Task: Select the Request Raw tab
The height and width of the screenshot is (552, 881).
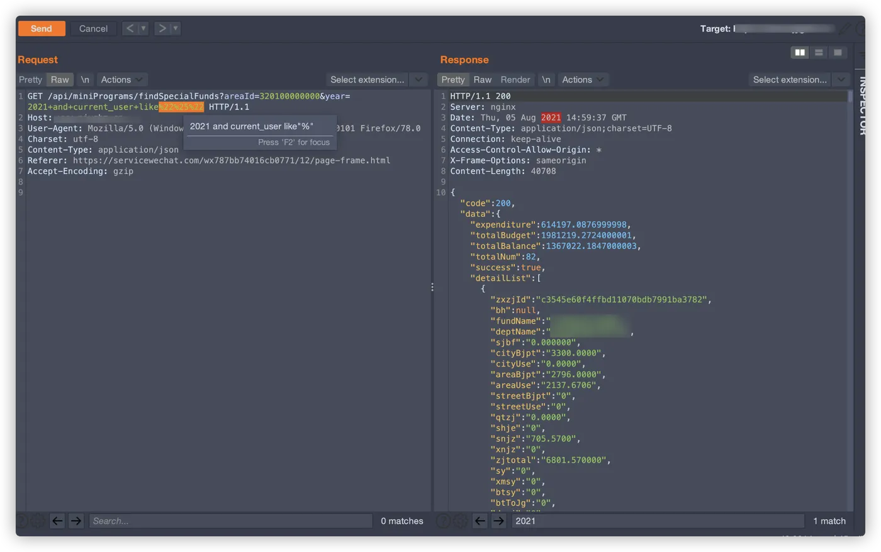Action: (60, 80)
